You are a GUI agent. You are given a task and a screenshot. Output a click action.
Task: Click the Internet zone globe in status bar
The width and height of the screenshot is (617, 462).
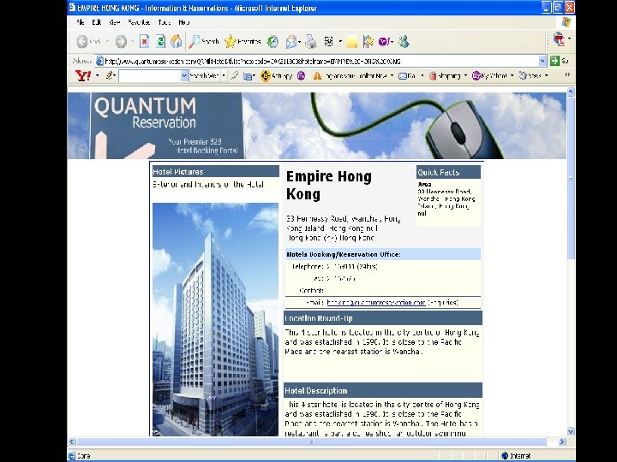coord(506,456)
